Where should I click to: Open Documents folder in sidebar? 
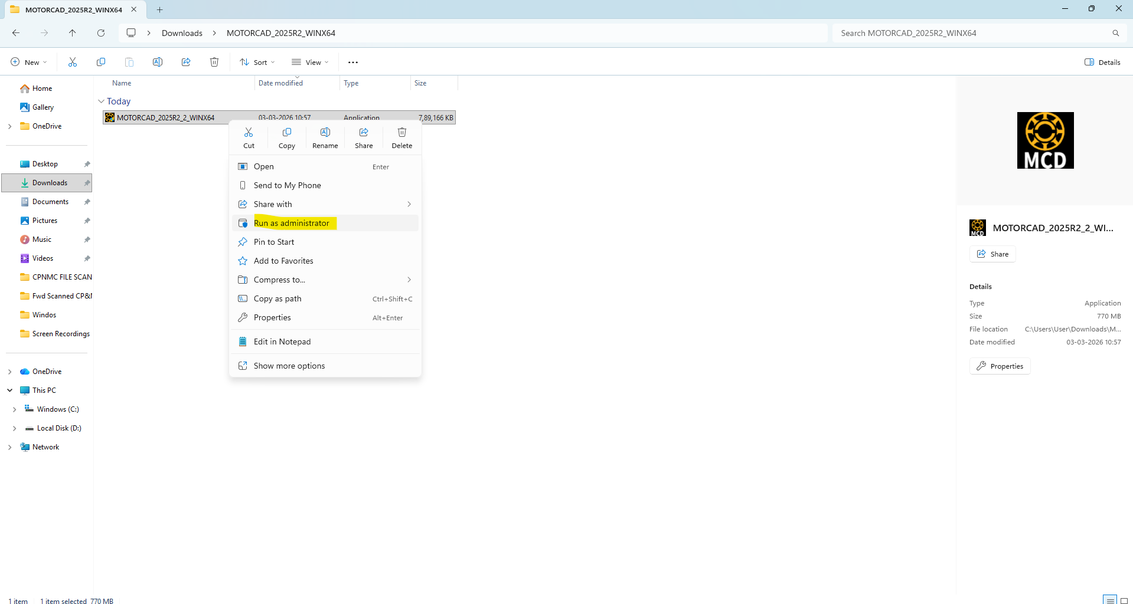point(50,202)
